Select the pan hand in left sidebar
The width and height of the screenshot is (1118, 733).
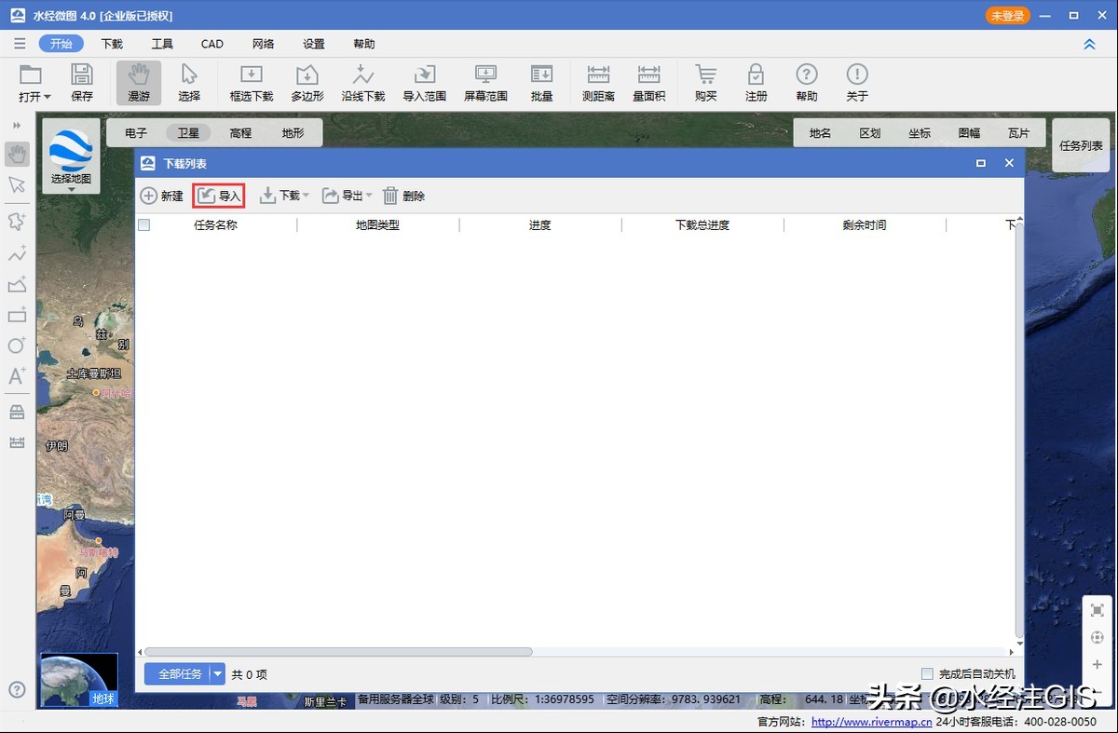tap(17, 154)
